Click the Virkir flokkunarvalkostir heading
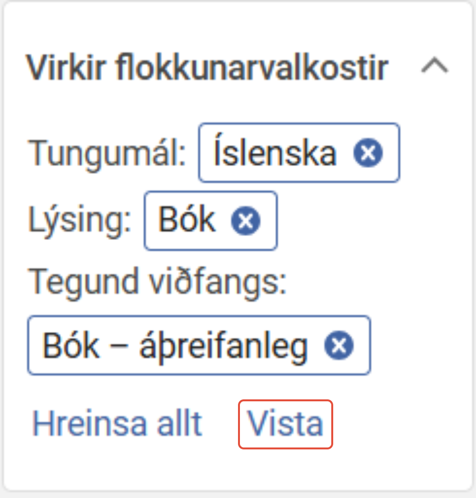The width and height of the screenshot is (476, 498). [207, 68]
